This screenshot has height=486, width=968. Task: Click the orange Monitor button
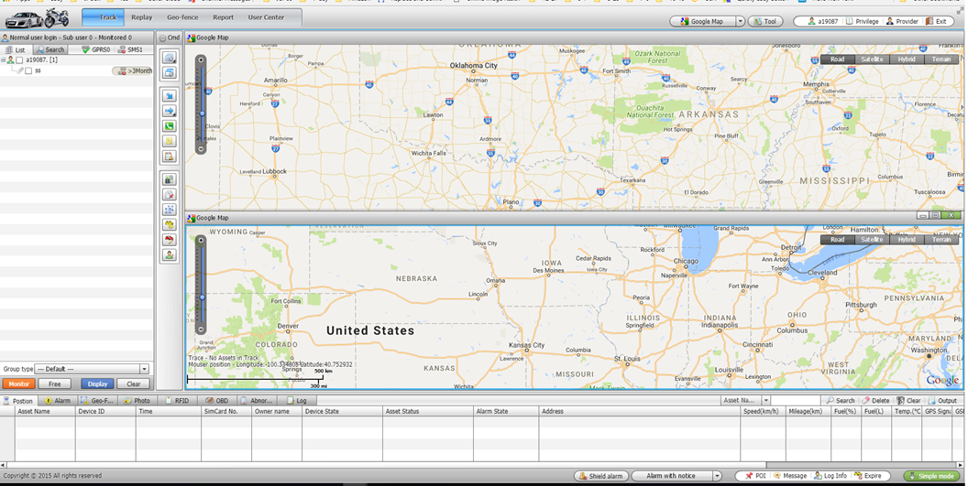pyautogui.click(x=18, y=383)
